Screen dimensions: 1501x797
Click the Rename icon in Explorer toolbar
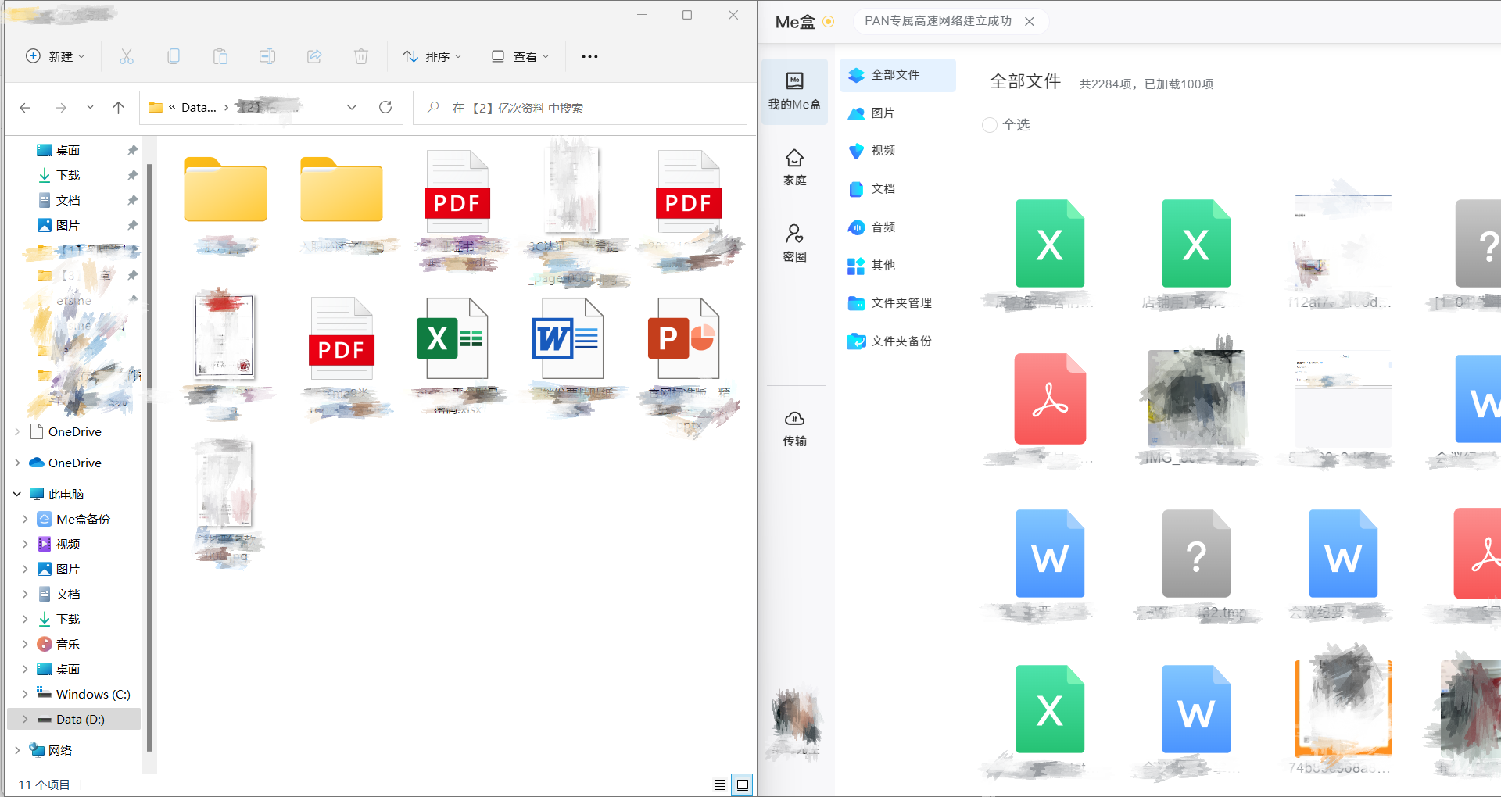267,56
